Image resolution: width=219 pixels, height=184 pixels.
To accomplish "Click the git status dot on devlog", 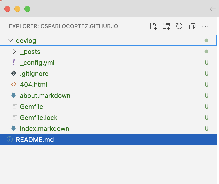I will tap(206, 40).
